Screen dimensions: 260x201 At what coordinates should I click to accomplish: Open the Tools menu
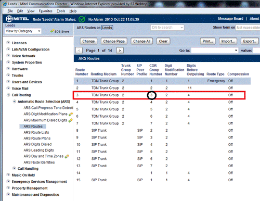61,11
